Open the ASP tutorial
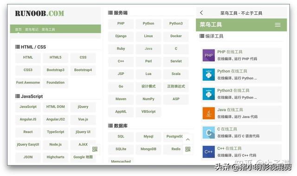 (176, 99)
